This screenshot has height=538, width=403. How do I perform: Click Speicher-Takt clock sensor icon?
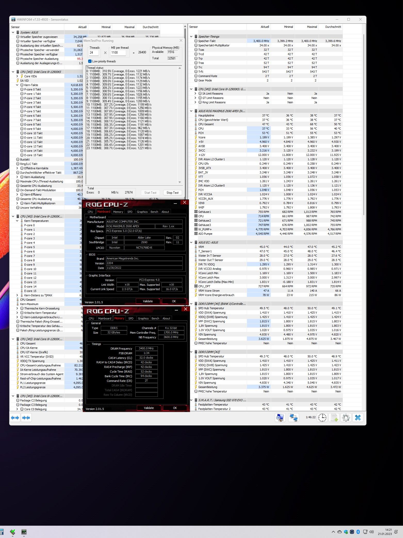click(196, 41)
